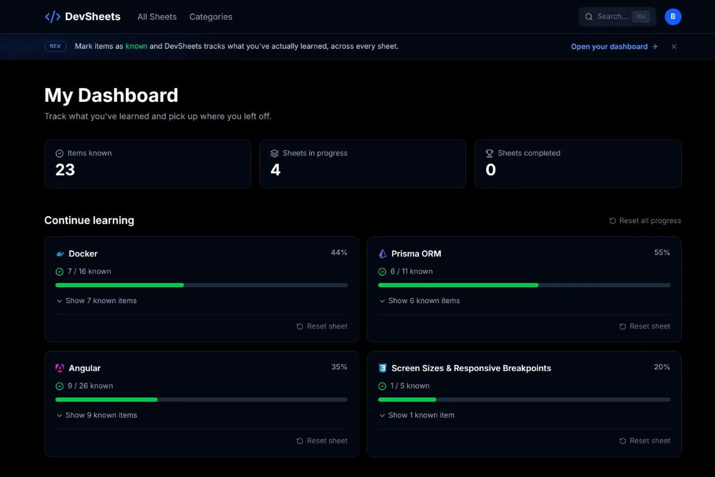Click the Sheets completed trophy icon
The image size is (715, 477).
tap(489, 154)
